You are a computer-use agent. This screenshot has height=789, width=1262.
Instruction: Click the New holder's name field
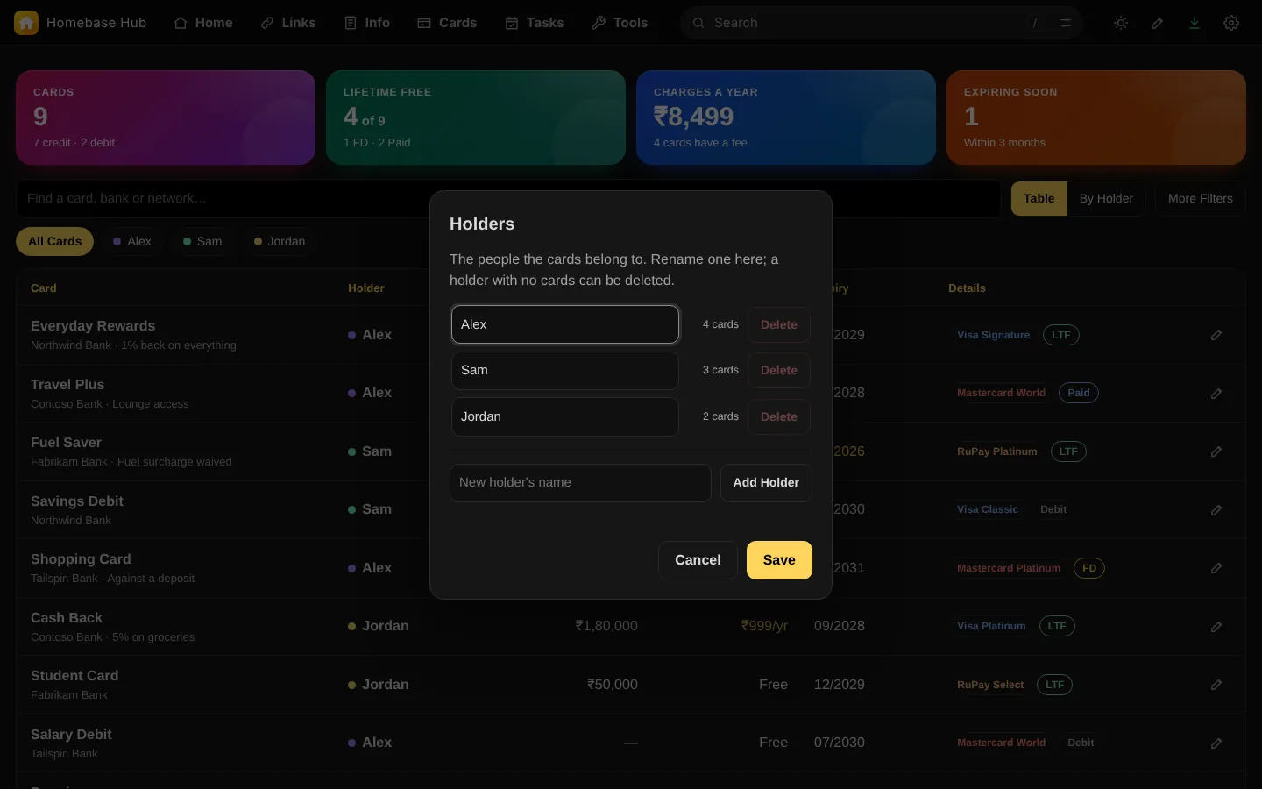pos(580,483)
